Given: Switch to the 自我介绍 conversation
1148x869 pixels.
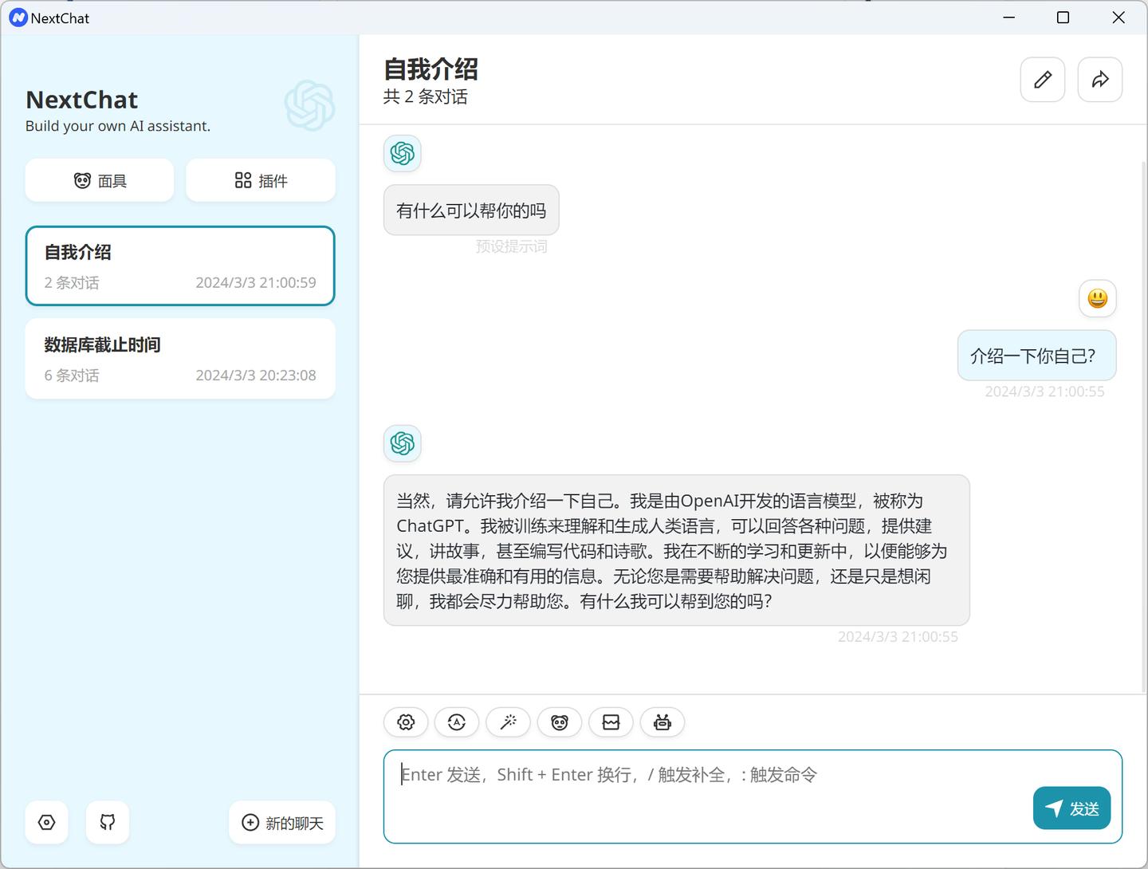Looking at the screenshot, I should (x=180, y=265).
